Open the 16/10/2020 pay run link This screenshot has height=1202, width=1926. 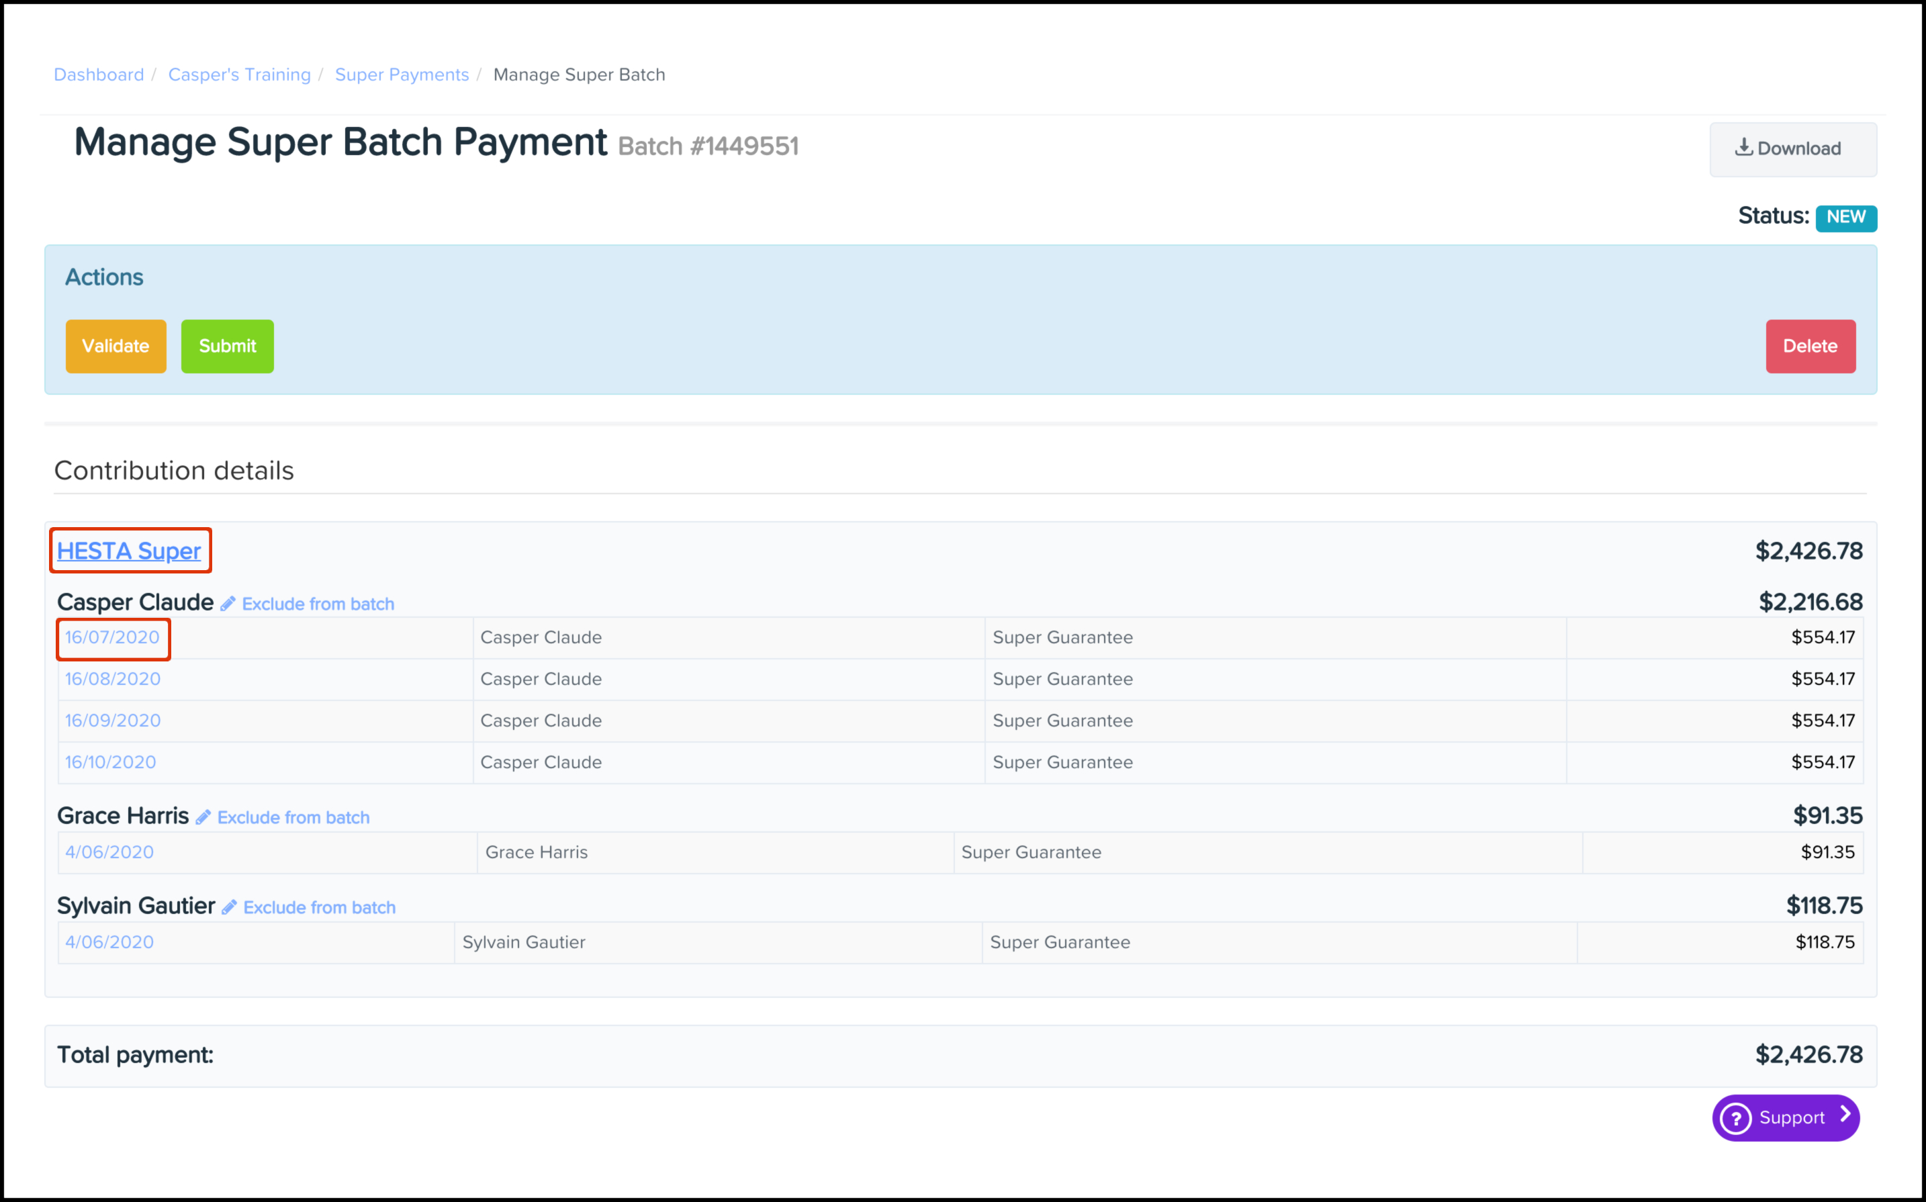[x=111, y=762]
